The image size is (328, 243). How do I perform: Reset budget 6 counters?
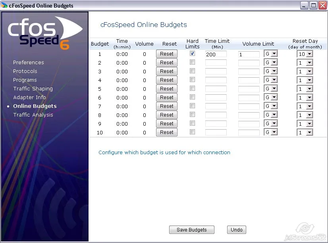pyautogui.click(x=167, y=97)
